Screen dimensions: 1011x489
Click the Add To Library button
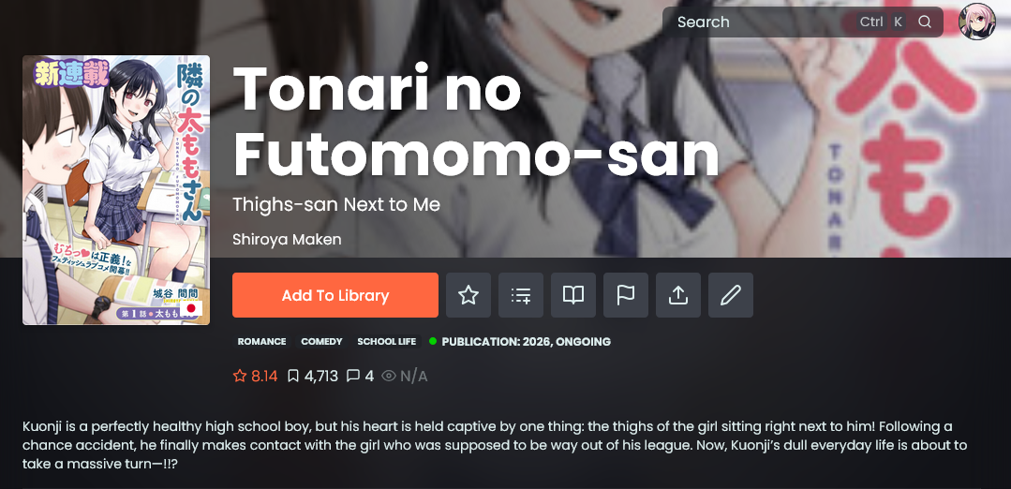[335, 295]
